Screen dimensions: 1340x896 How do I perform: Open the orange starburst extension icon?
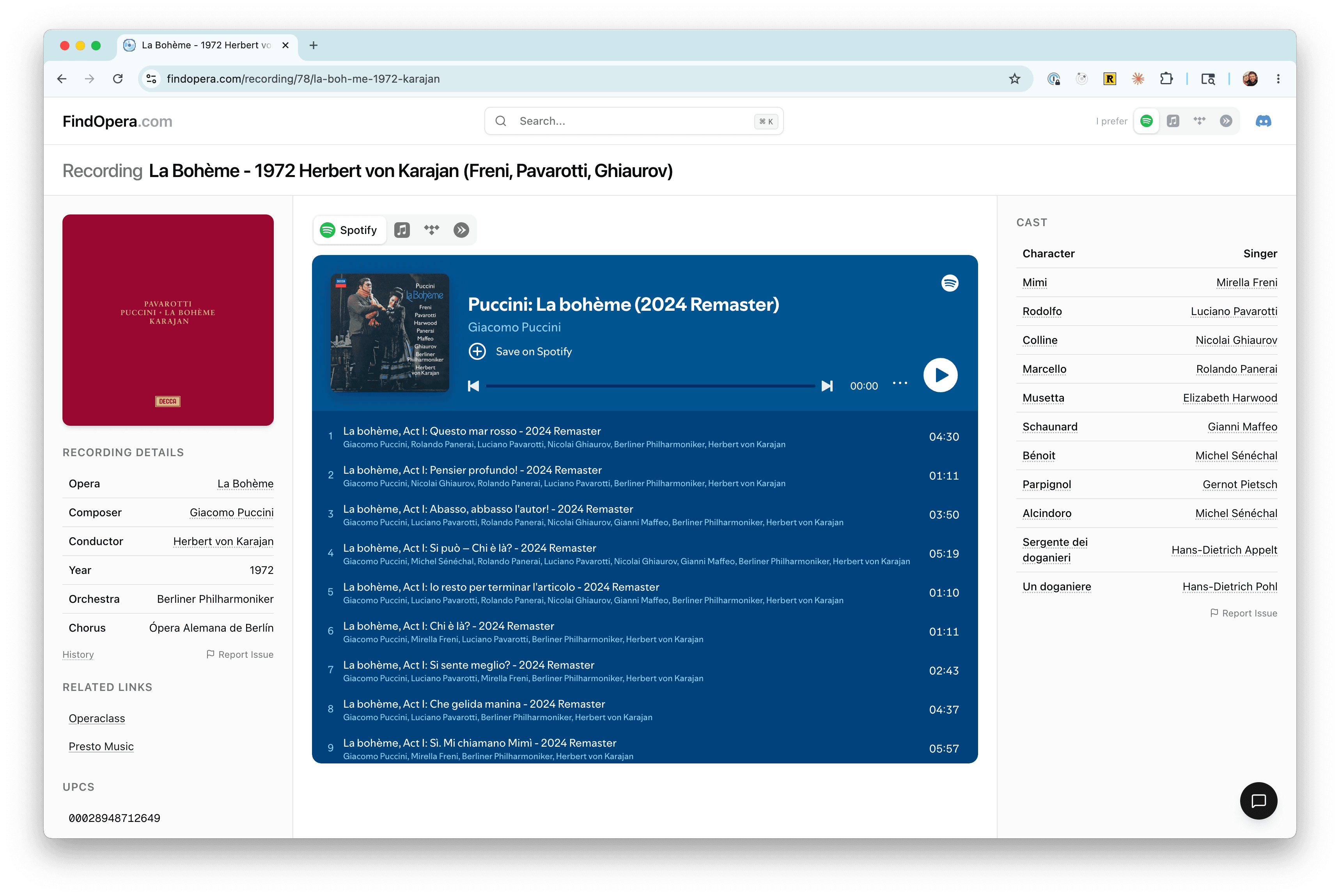[x=1138, y=79]
